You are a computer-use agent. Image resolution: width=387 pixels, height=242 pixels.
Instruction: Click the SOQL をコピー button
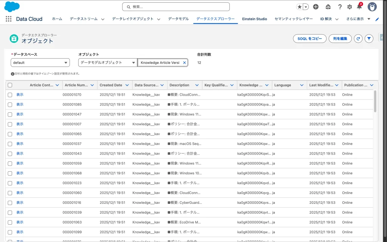(310, 39)
